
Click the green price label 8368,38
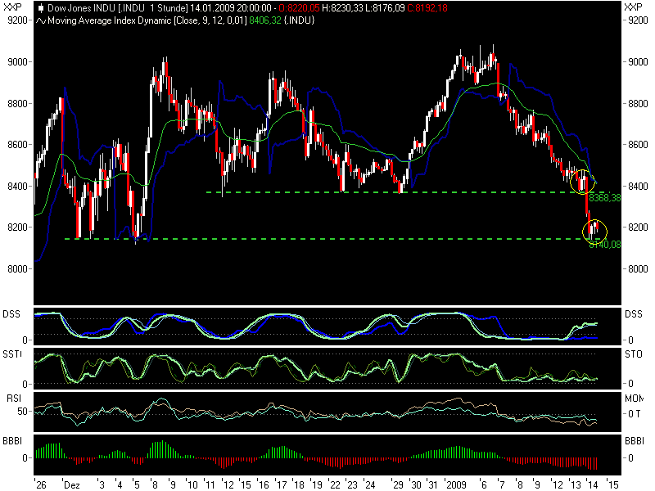tap(603, 197)
